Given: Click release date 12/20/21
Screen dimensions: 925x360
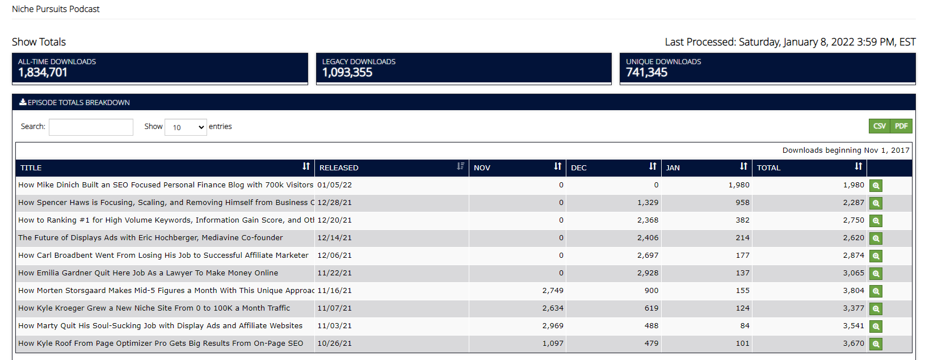Looking at the screenshot, I should click(334, 220).
